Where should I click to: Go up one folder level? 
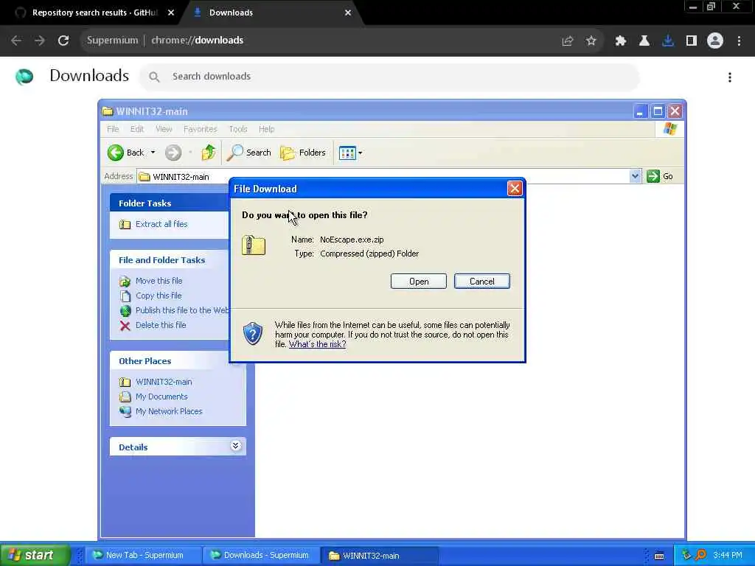coord(209,153)
